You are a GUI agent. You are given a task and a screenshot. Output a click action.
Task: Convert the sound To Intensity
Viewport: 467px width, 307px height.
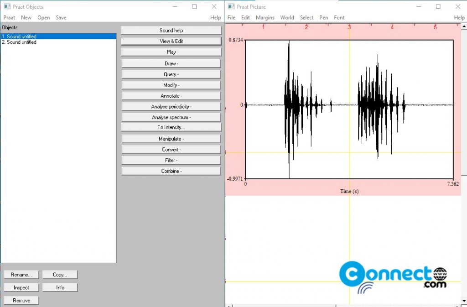coord(171,127)
